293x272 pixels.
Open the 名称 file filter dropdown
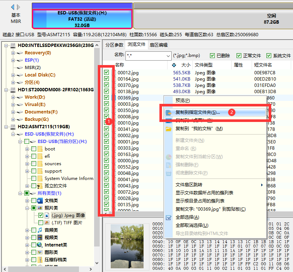[x=168, y=56]
